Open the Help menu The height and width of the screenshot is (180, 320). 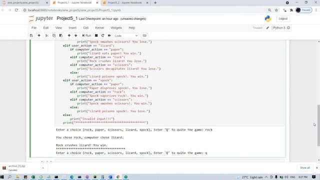[x=131, y=28]
